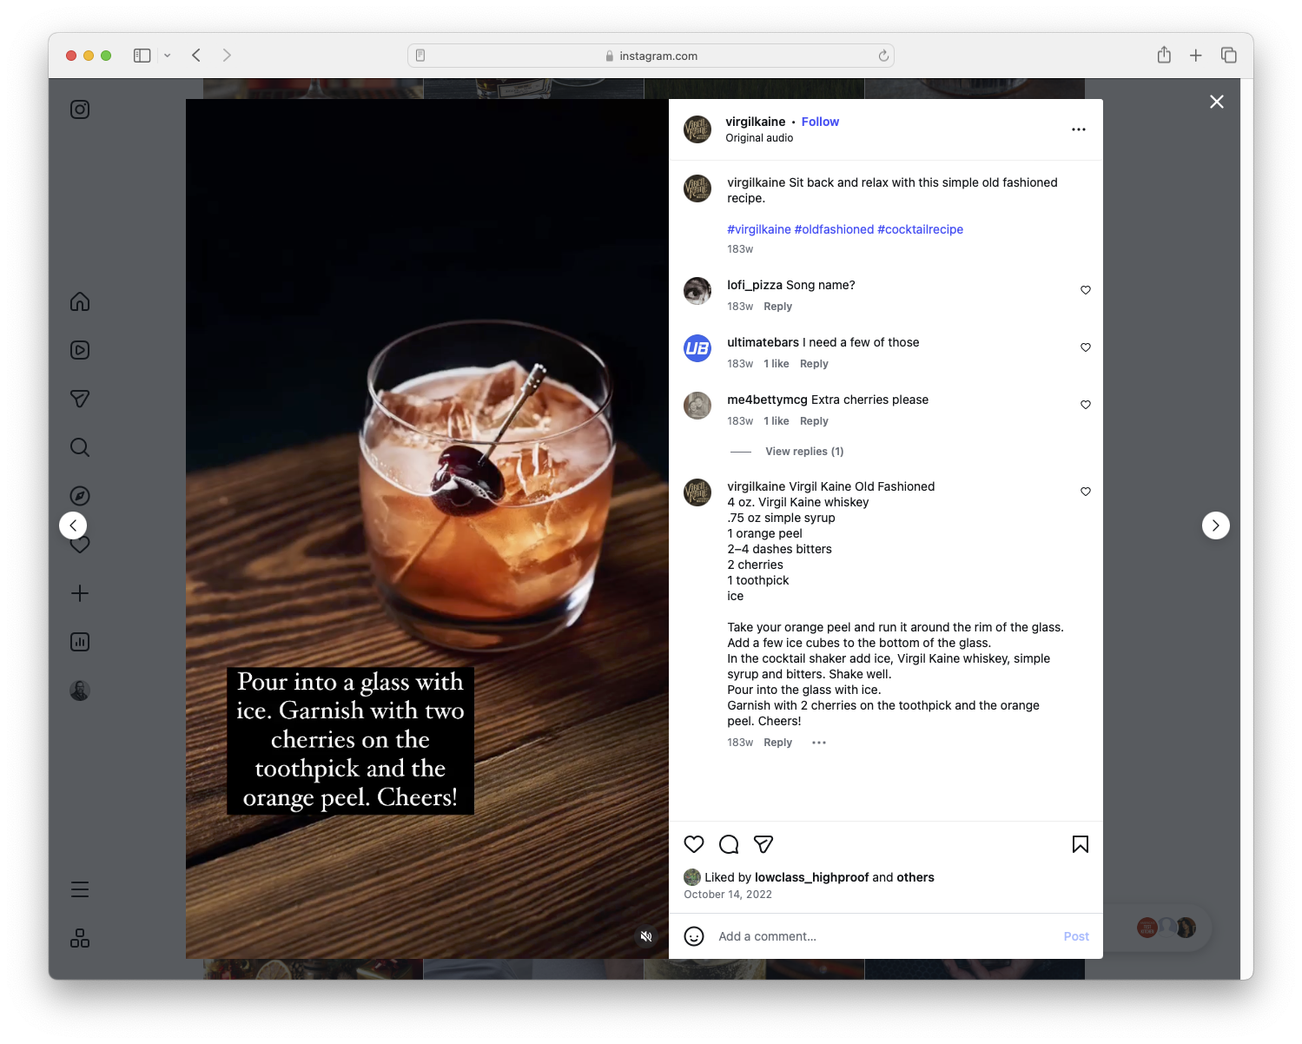
Task: View replies to me4bettymcg's comment
Action: tap(803, 451)
